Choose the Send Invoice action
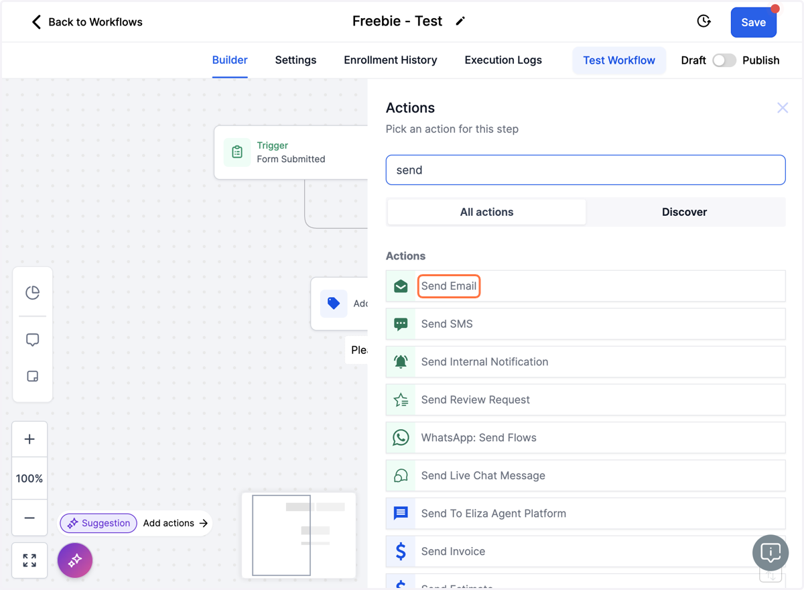The height and width of the screenshot is (590, 804). point(586,552)
